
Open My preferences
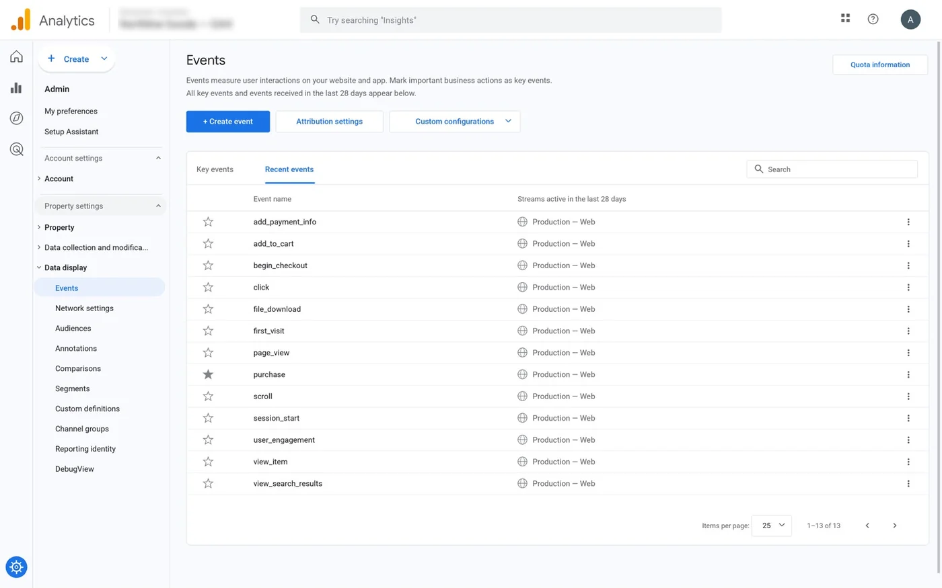[x=71, y=112]
